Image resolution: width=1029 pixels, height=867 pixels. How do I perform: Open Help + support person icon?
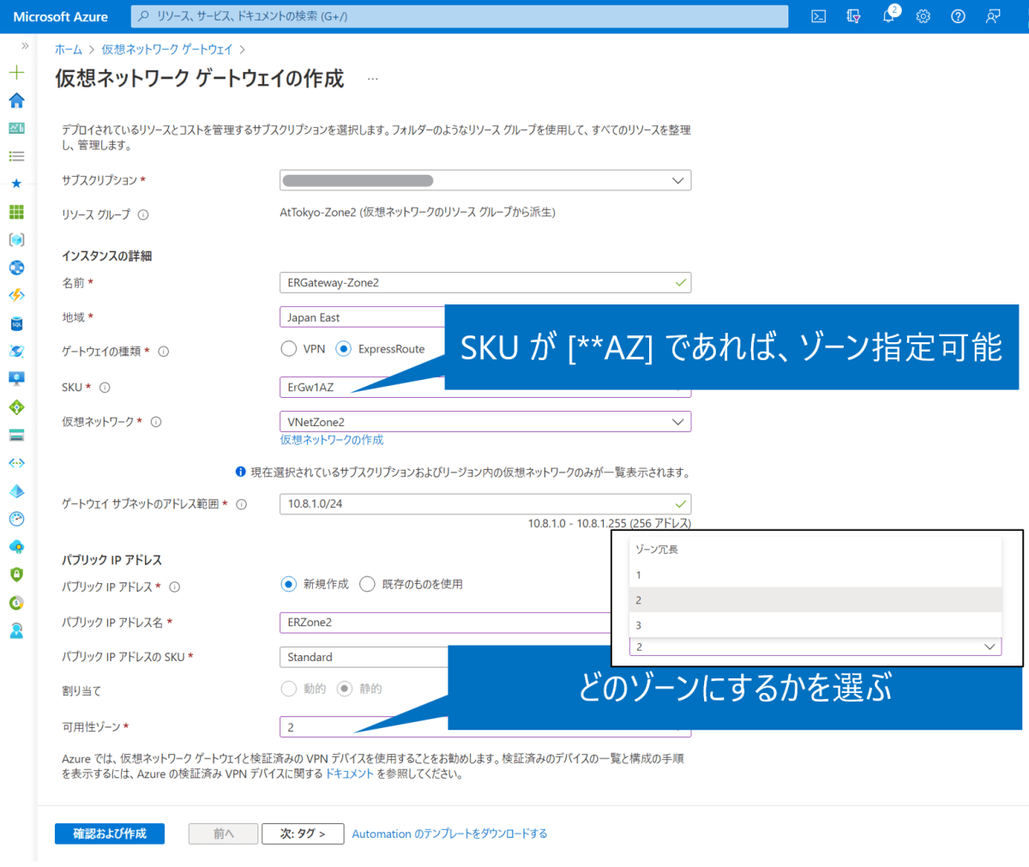tap(16, 631)
